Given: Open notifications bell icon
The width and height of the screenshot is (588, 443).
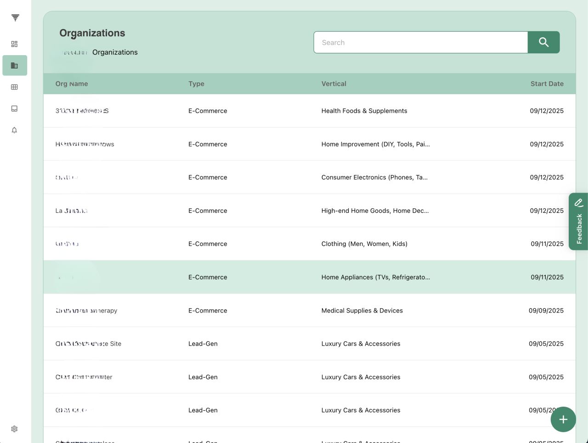Looking at the screenshot, I should 14,130.
